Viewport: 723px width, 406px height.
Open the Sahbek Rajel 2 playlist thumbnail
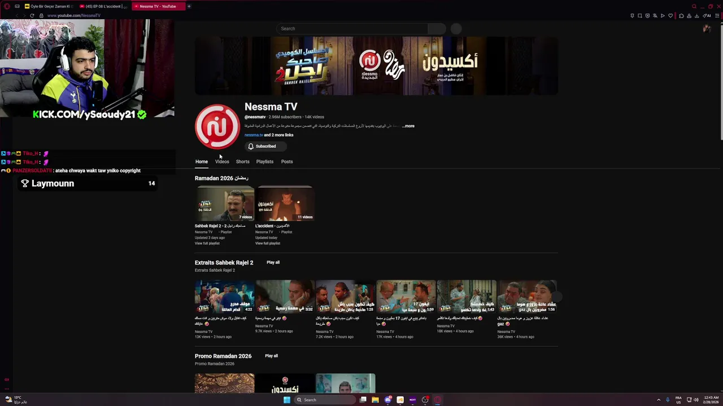pos(225,204)
